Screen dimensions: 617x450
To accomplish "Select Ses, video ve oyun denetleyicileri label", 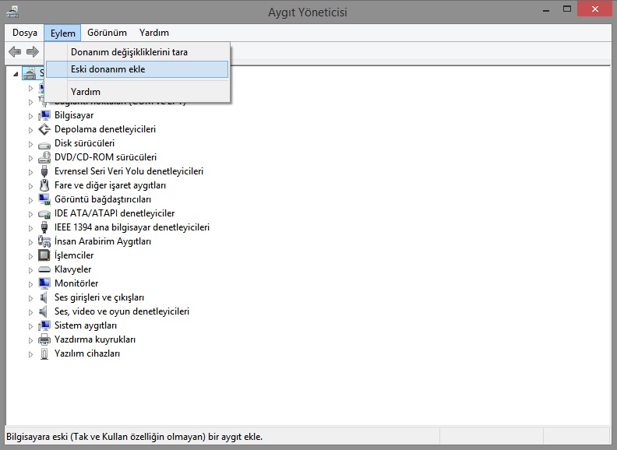I will point(122,311).
